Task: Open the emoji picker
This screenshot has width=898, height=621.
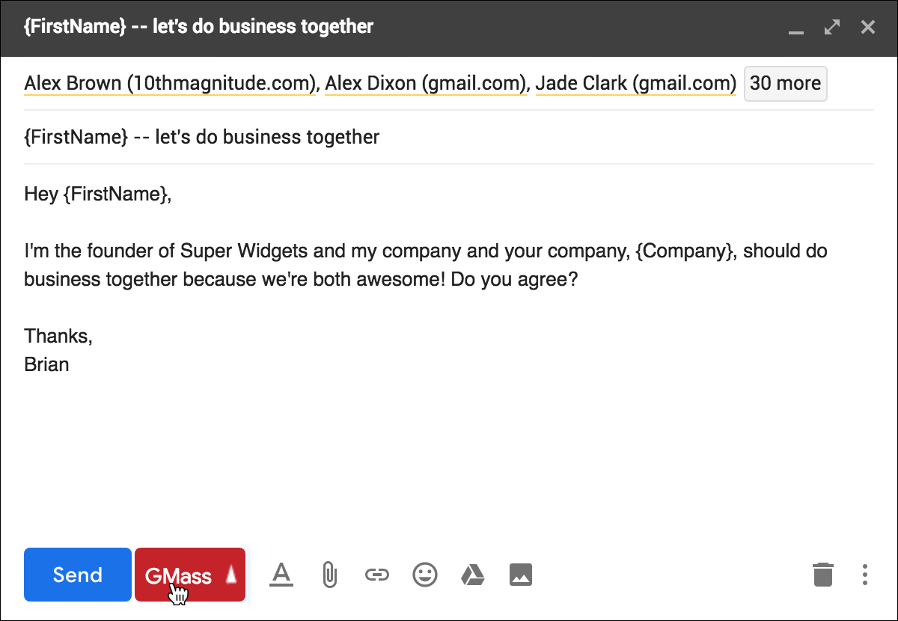Action: [x=425, y=575]
